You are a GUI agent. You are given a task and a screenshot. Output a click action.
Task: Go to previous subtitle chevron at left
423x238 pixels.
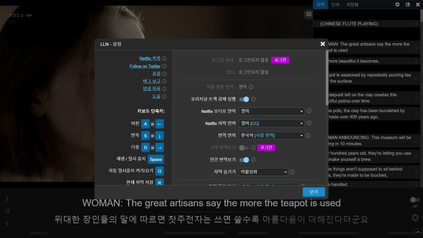(x=7, y=223)
